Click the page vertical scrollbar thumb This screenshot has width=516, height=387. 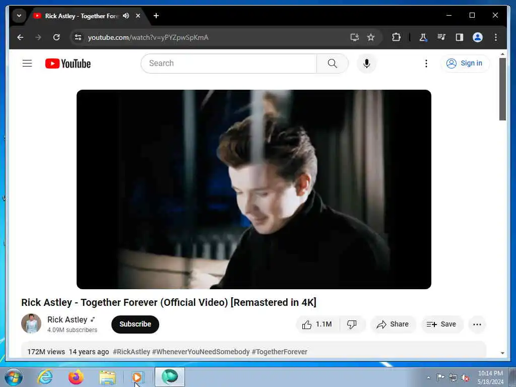point(502,89)
